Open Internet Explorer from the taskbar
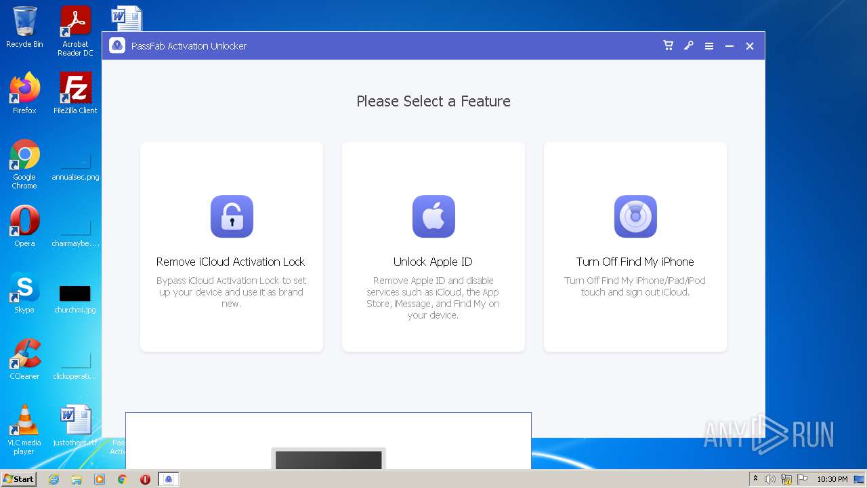The height and width of the screenshot is (488, 867). point(54,479)
